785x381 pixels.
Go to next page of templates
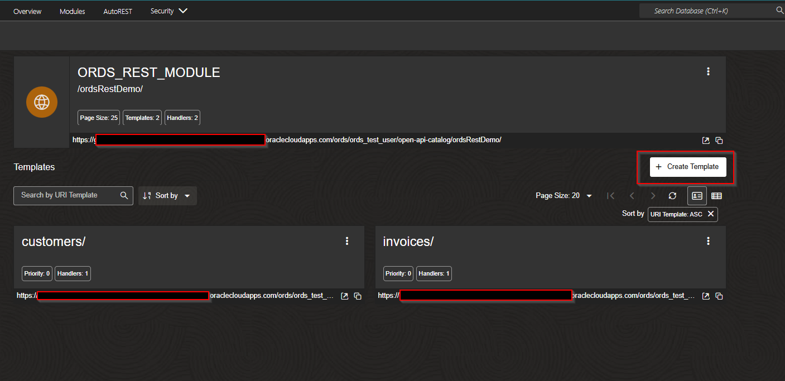(653, 196)
